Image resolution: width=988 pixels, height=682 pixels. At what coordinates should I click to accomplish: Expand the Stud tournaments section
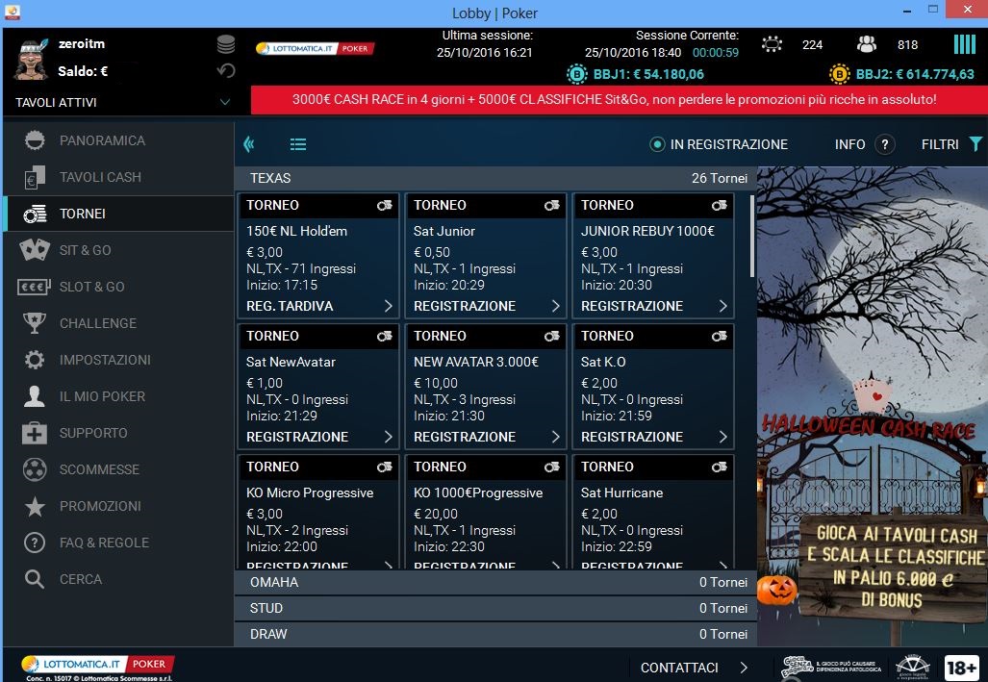(495, 608)
